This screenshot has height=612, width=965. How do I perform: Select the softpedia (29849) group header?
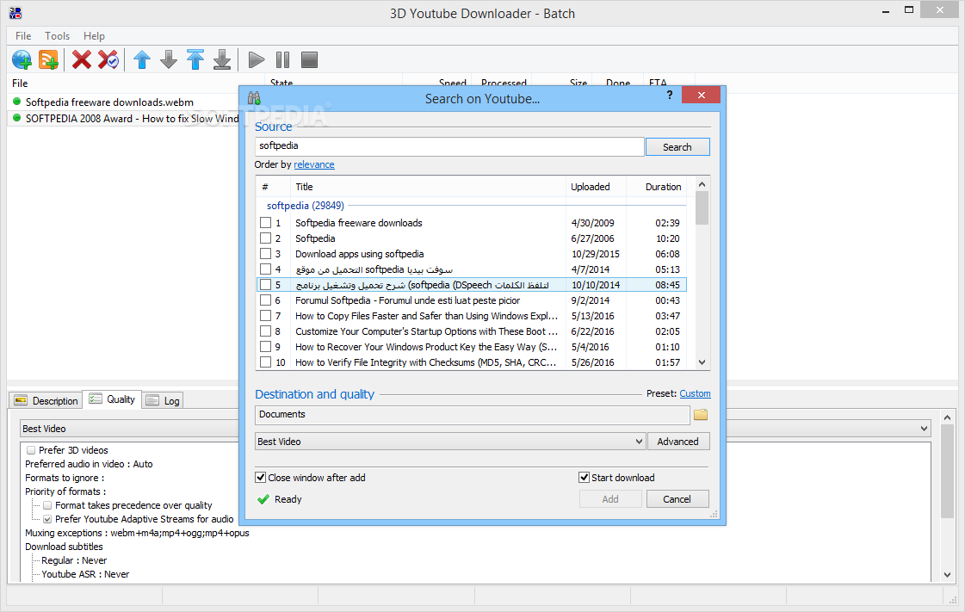pos(306,206)
